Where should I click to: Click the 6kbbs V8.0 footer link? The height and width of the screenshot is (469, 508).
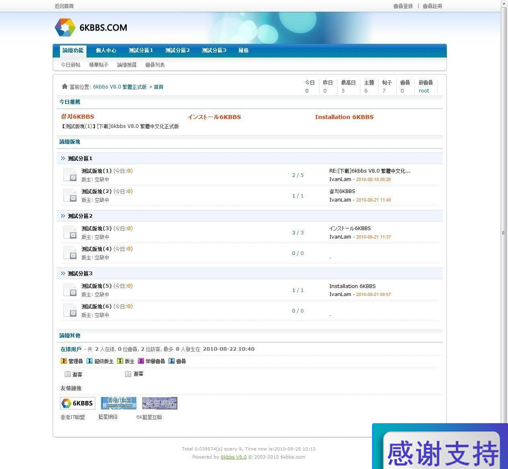(x=234, y=457)
